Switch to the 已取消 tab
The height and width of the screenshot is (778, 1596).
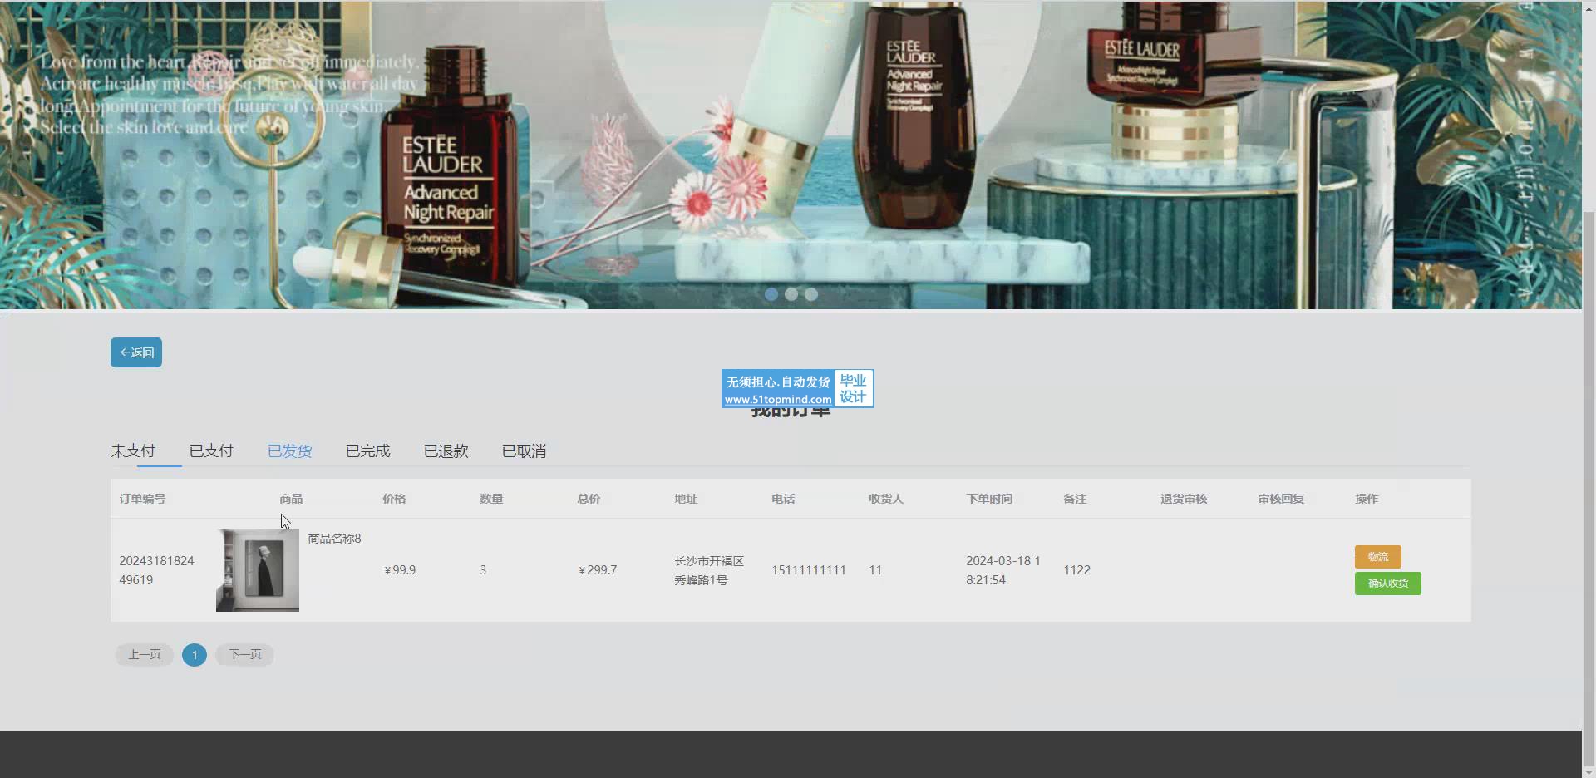pyautogui.click(x=524, y=451)
